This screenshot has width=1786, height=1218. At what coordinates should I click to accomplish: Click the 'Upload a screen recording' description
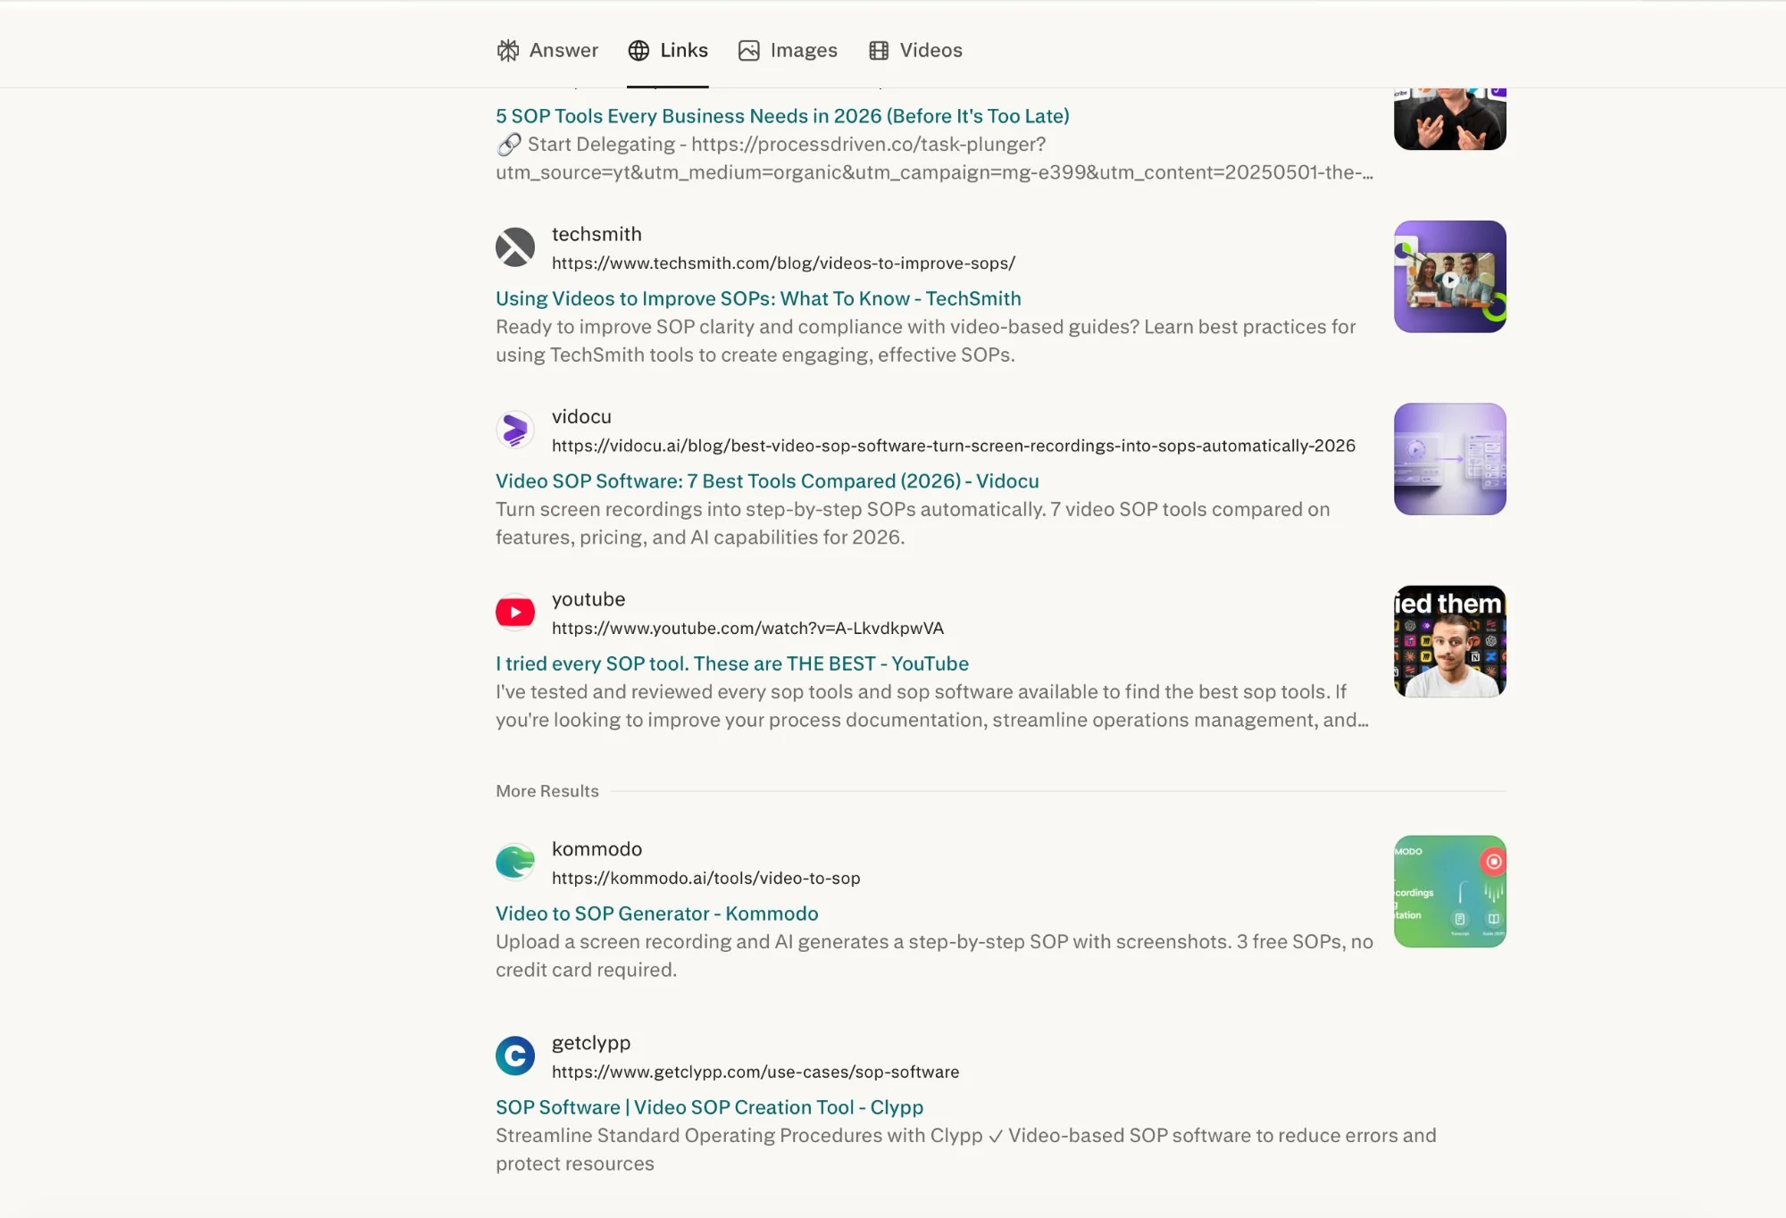[934, 955]
